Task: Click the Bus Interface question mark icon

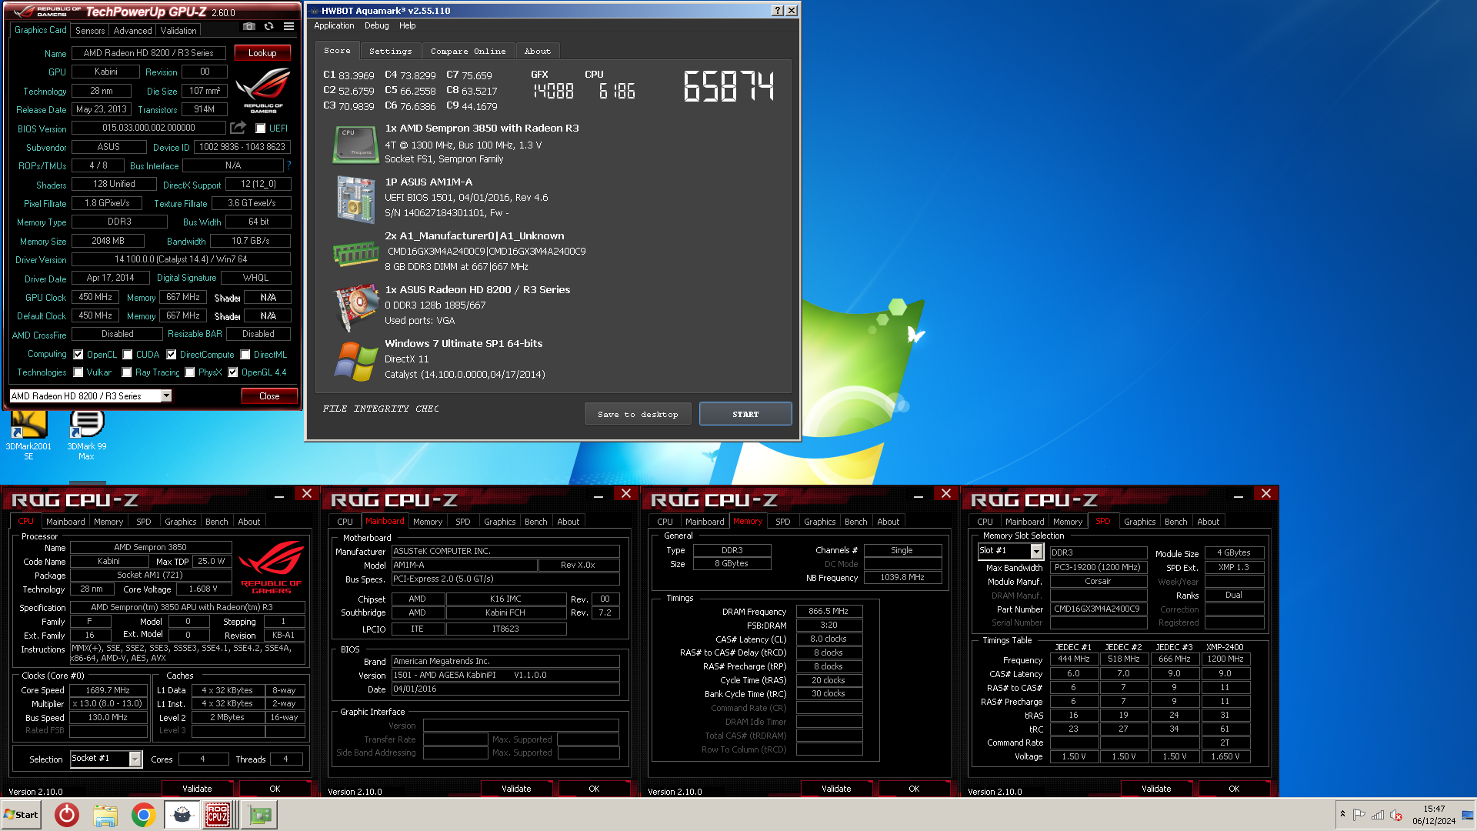Action: click(x=288, y=165)
